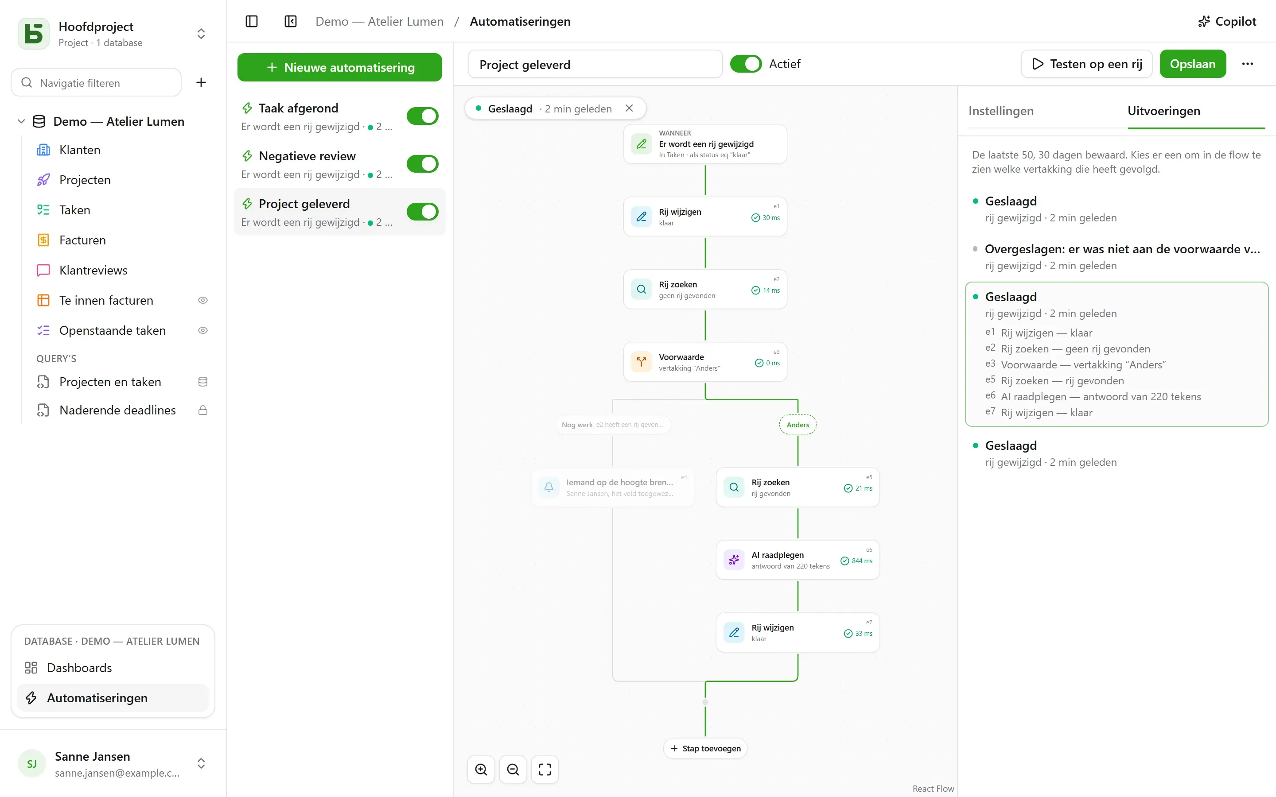Viewport: 1276px width, 797px height.
Task: Open Dashboards in database menu
Action: [113, 667]
